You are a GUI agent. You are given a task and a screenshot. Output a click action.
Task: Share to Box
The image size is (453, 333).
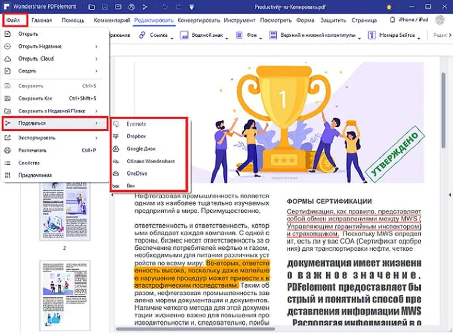149,186
